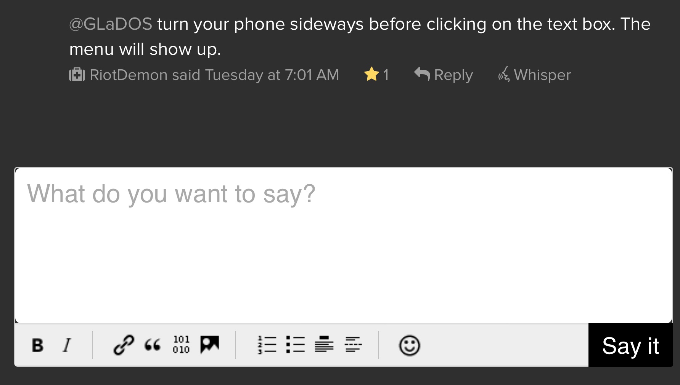Insert a horizontal rule divider
The image size is (680, 385).
click(353, 345)
